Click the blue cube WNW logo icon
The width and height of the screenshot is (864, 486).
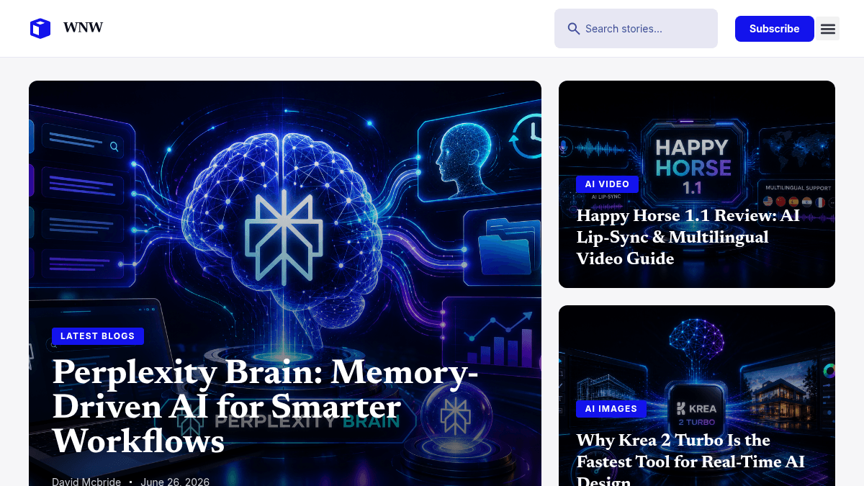(40, 29)
